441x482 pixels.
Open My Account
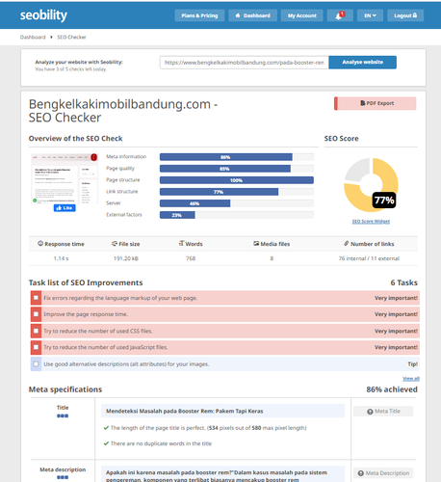(x=301, y=15)
